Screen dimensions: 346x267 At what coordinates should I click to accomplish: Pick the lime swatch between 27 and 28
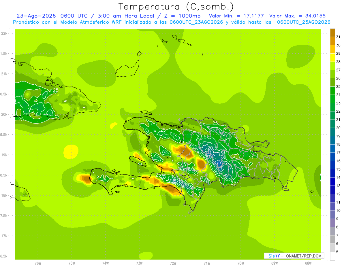(x=332, y=66)
